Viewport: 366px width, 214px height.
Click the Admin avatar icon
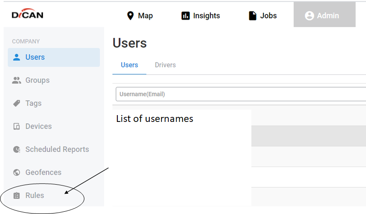click(309, 16)
